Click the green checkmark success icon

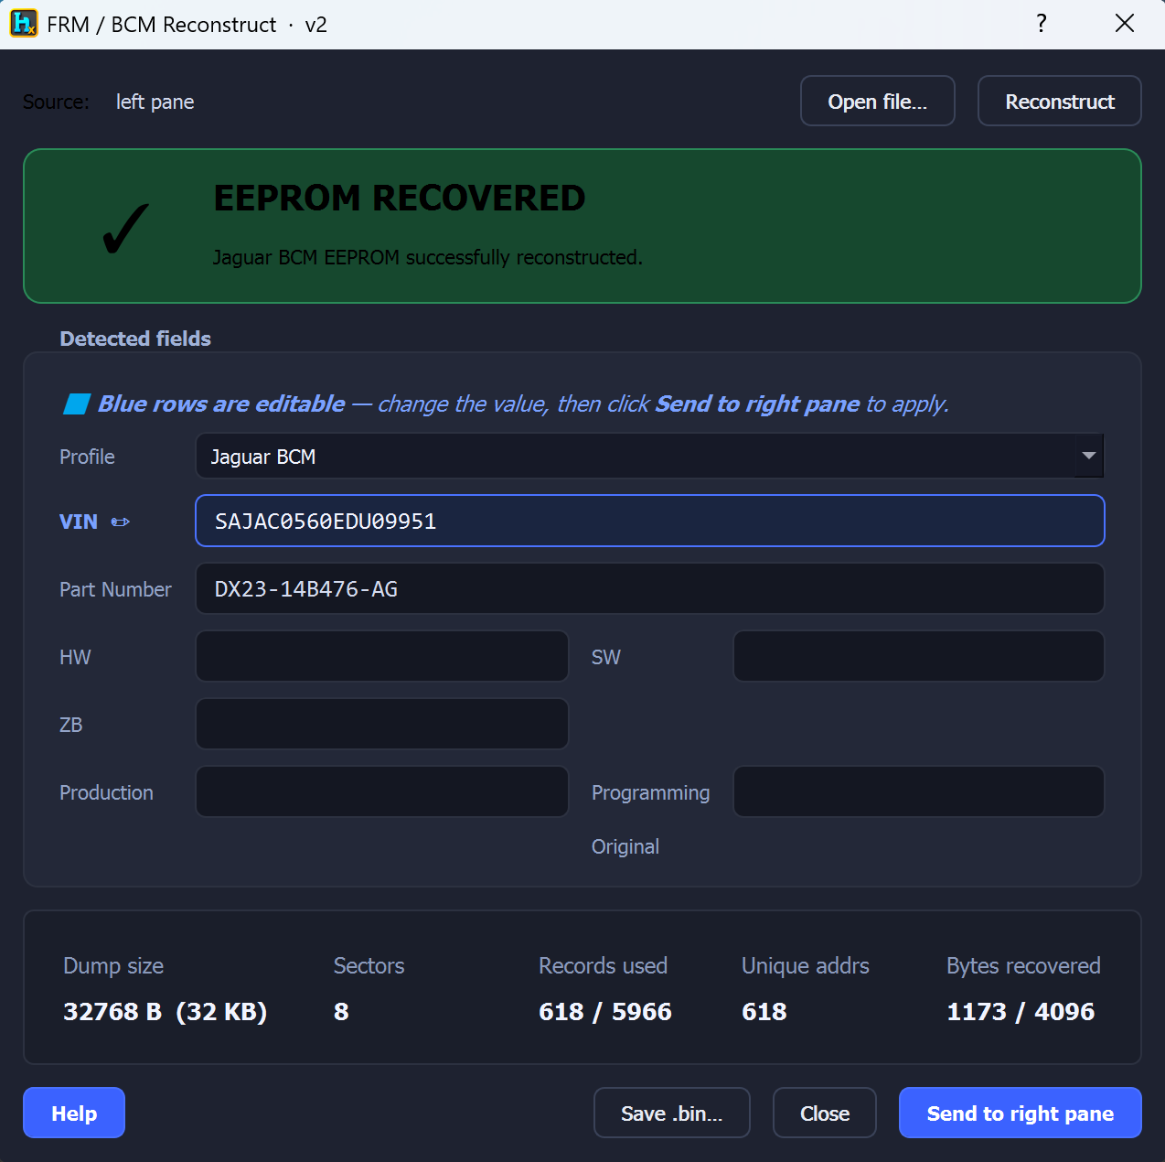click(125, 228)
